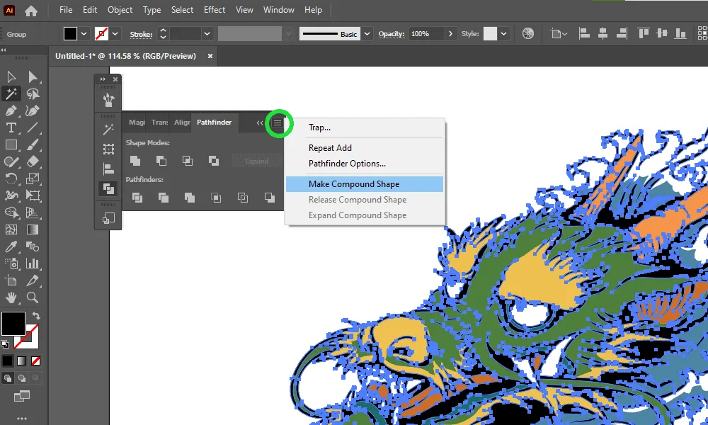The width and height of the screenshot is (708, 425).
Task: Select the Direct Selection tool
Action: click(33, 76)
